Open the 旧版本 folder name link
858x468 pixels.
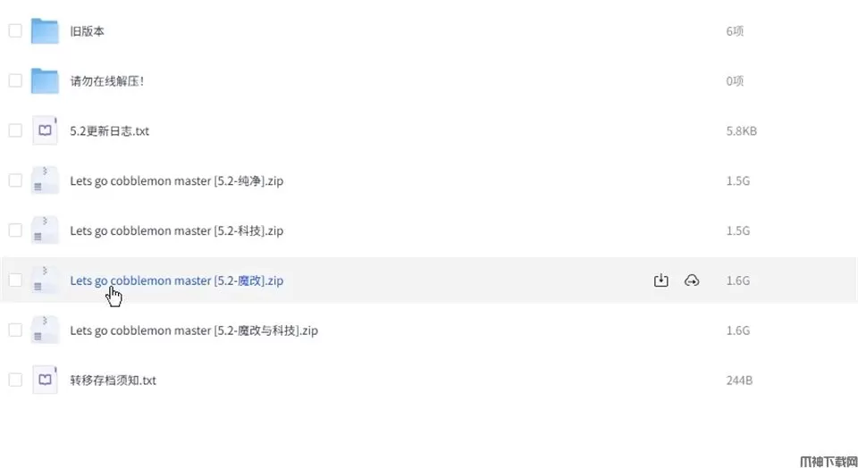(88, 31)
